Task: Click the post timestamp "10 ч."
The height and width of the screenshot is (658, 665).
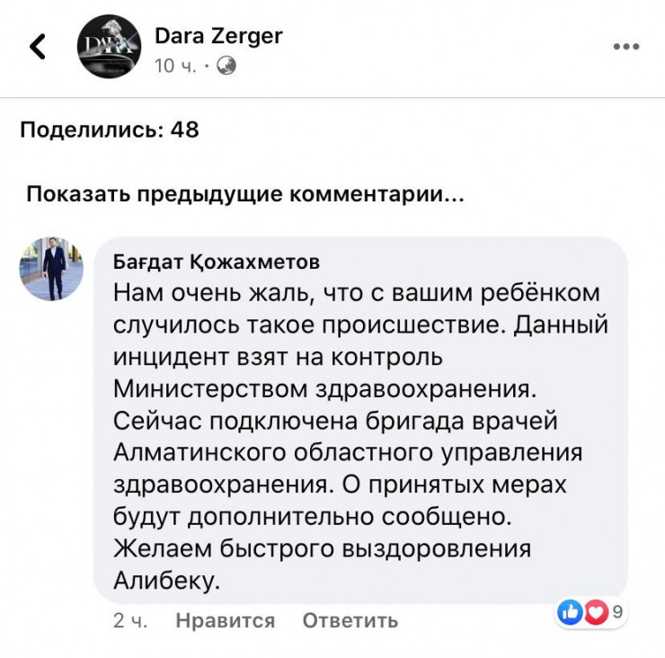Action: (176, 66)
